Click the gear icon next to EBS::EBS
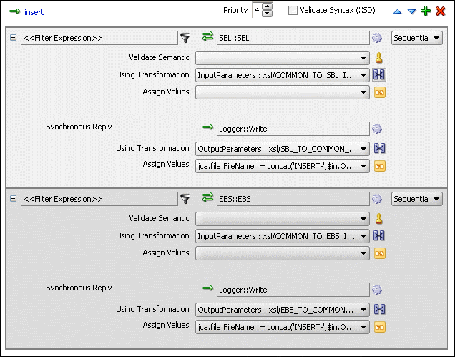This screenshot has width=455, height=357. coord(377,198)
